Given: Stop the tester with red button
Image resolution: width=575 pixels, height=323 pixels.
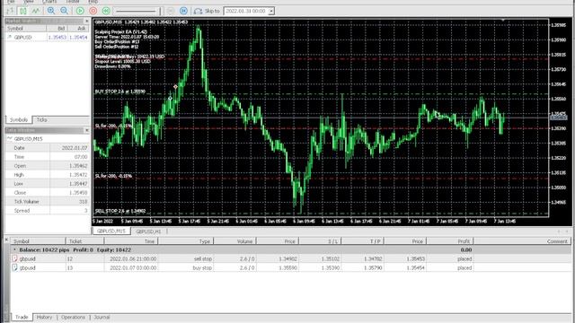Looking at the screenshot, I should click(x=93, y=11).
